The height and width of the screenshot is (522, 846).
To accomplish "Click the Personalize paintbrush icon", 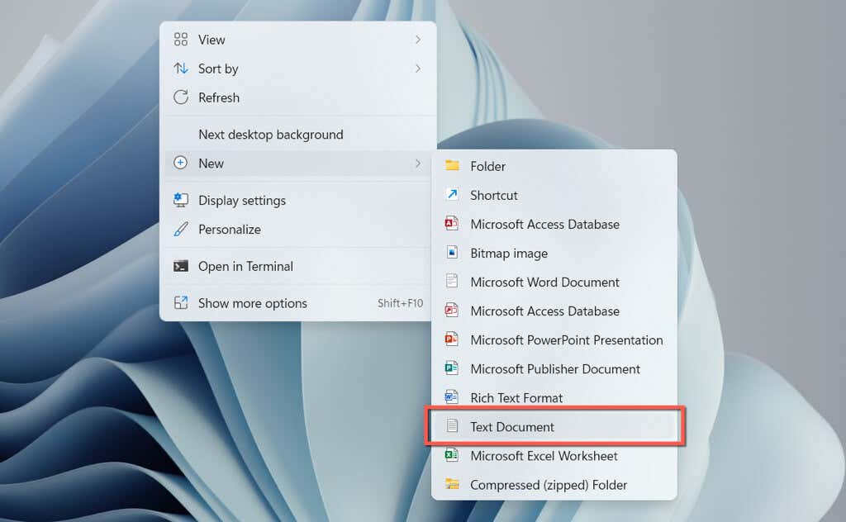I will tap(181, 229).
